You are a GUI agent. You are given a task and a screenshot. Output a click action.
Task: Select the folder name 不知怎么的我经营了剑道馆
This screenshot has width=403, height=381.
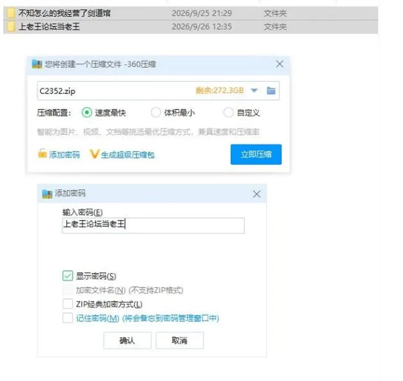point(64,13)
